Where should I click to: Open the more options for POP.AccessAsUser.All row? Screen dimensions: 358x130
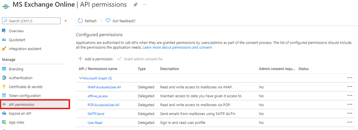350,104
